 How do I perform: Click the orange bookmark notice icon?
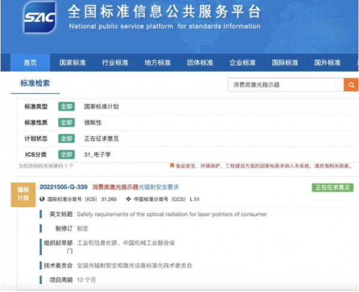[x=172, y=166]
